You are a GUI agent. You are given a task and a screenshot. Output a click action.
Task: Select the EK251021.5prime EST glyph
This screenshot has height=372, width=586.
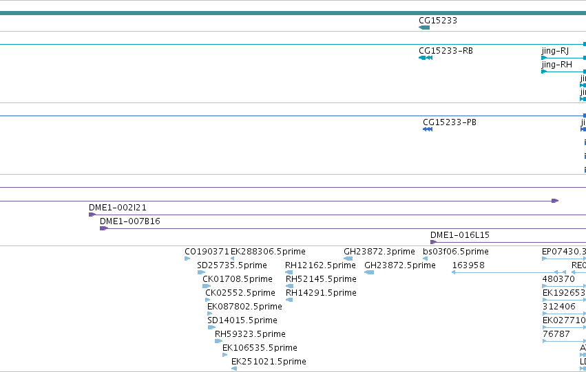234,369
